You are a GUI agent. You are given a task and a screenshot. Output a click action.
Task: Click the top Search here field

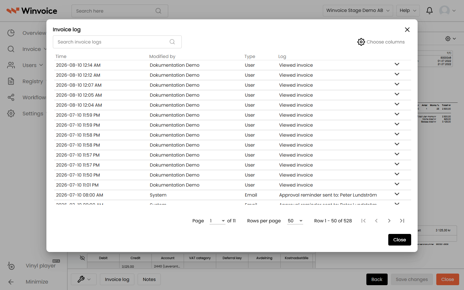(120, 11)
